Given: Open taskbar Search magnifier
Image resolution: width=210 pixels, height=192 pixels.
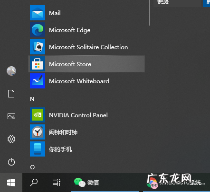Looking at the screenshot, I should coord(34,183).
